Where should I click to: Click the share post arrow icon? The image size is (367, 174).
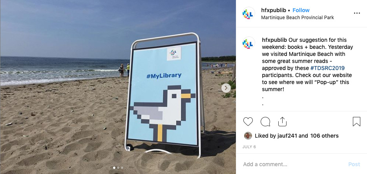click(x=282, y=122)
